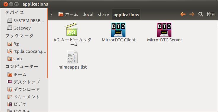
Task: Navigate to ホーム in the path bar
Action: (68, 14)
